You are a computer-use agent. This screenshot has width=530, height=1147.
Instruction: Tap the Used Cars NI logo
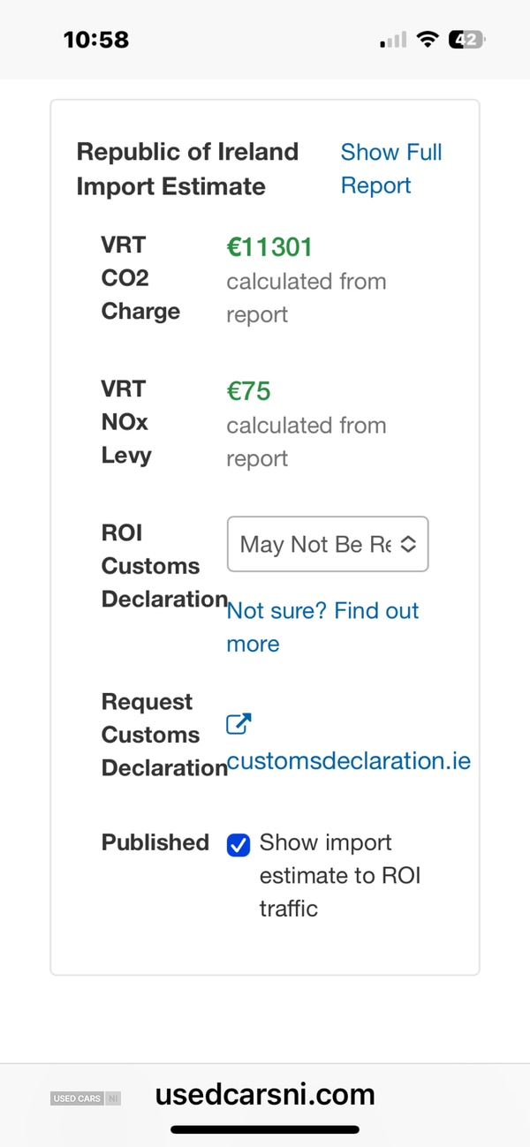pyautogui.click(x=86, y=1098)
